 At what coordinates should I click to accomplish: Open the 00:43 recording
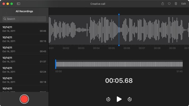(24, 49)
